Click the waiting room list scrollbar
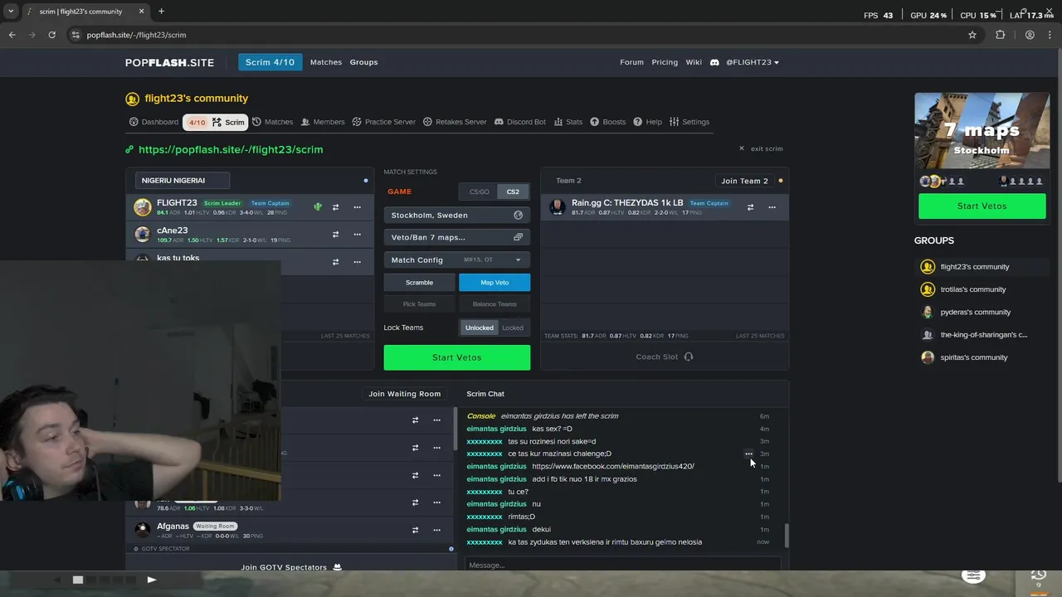Image resolution: width=1062 pixels, height=597 pixels. coord(455,428)
